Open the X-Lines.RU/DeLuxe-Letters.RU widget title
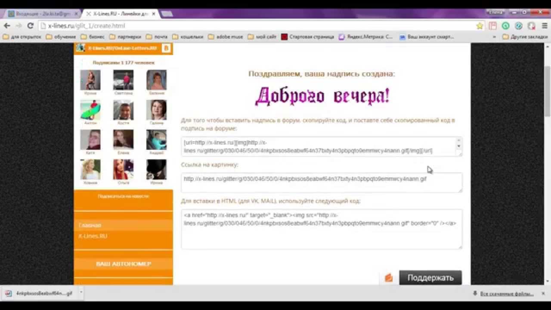 122,48
